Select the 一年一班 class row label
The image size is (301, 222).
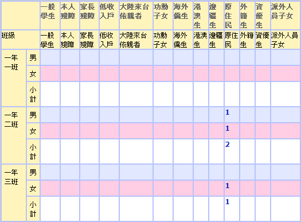[x=14, y=78]
